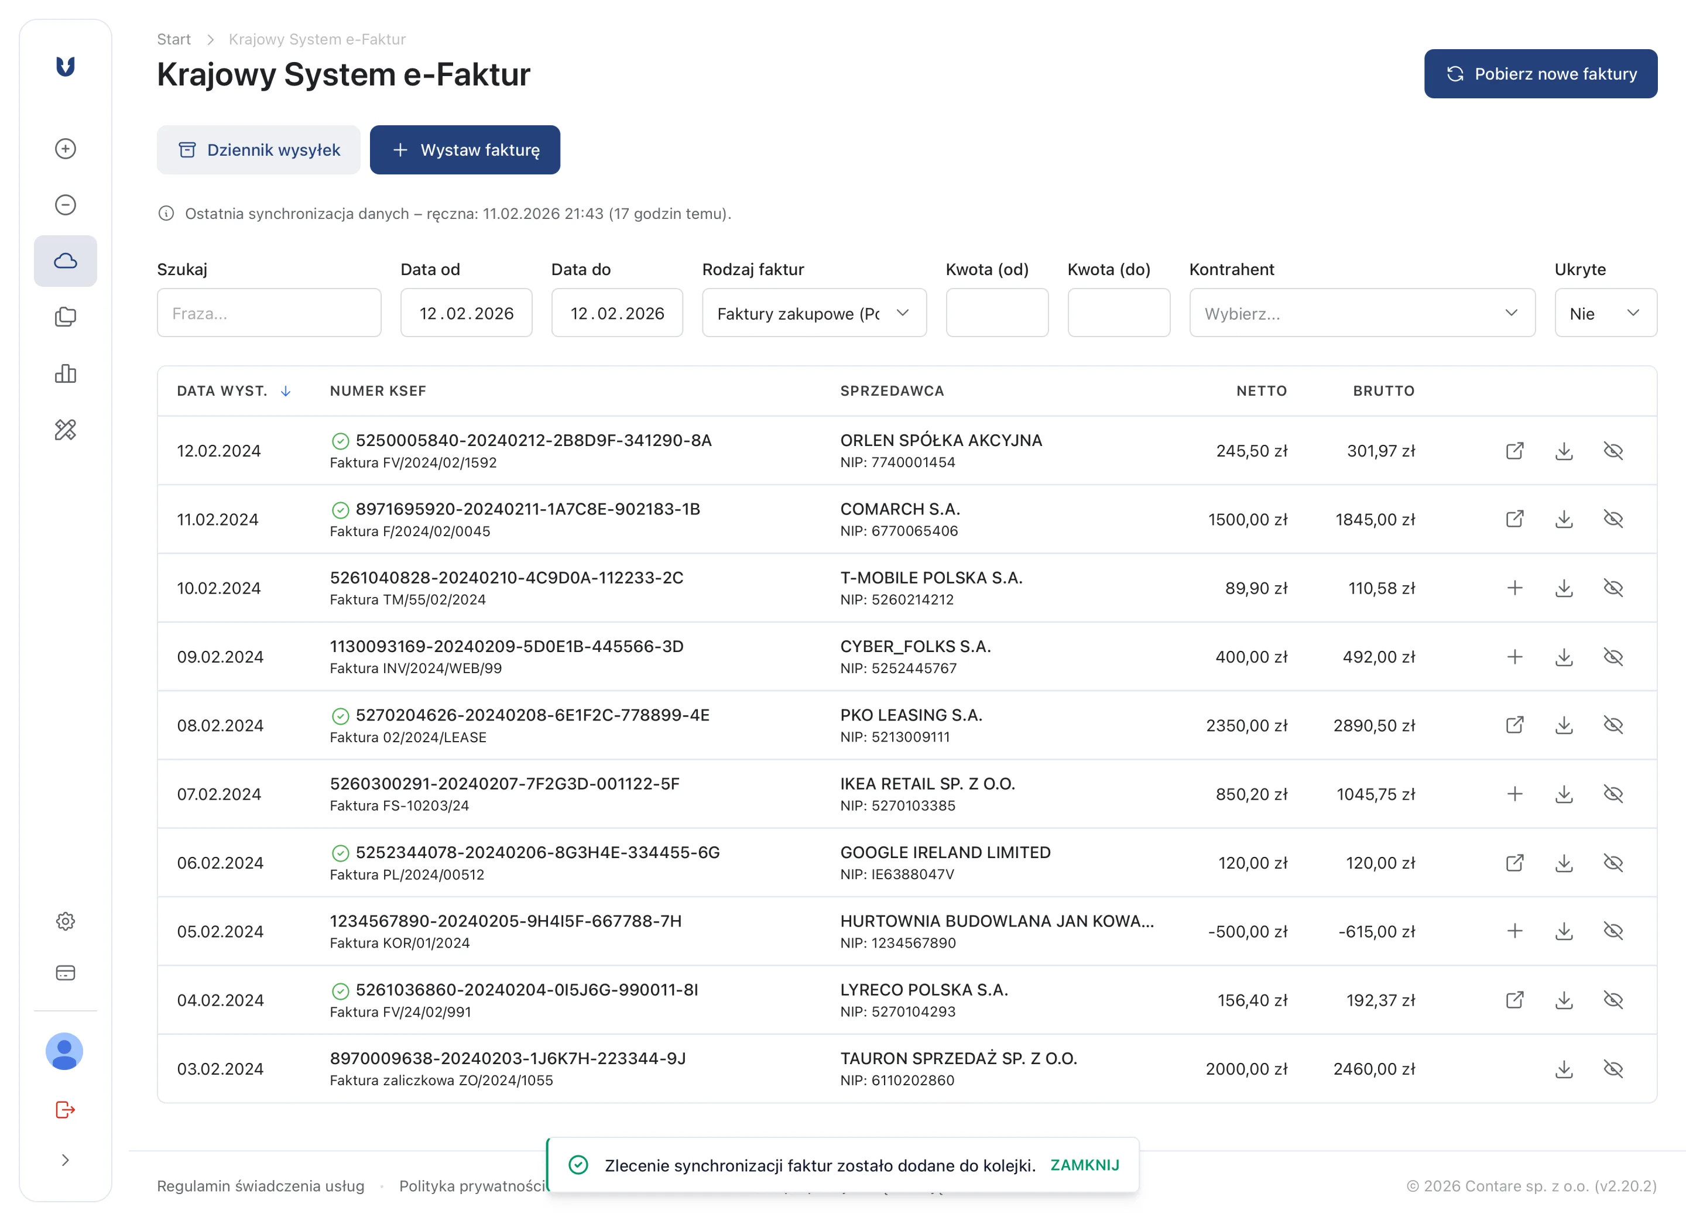This screenshot has height=1221, width=1686.
Task: Click the minus-circle icon in the sidebar
Action: 66,205
